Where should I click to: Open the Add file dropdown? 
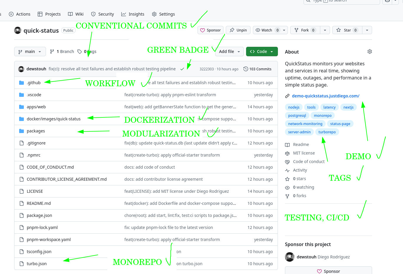pos(229,52)
